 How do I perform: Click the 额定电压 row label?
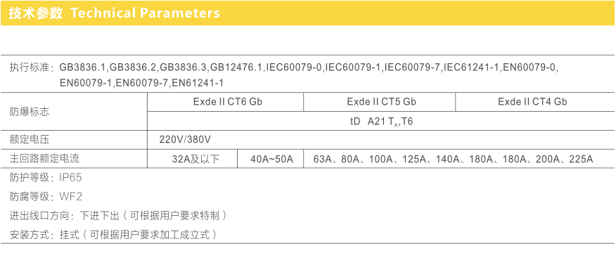pos(29,140)
